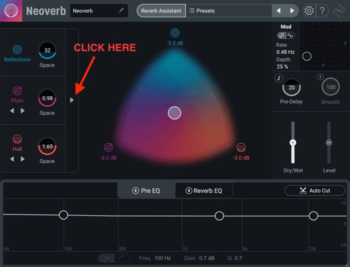Select the random step modulation shape
The height and width of the screenshot is (267, 350).
282,35
